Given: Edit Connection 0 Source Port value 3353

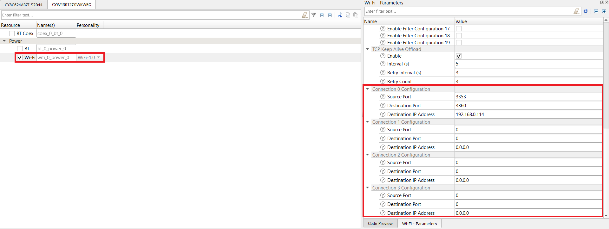Looking at the screenshot, I should pyautogui.click(x=528, y=96).
